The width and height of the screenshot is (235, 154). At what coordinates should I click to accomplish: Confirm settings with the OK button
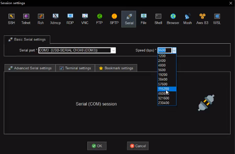[97, 146]
